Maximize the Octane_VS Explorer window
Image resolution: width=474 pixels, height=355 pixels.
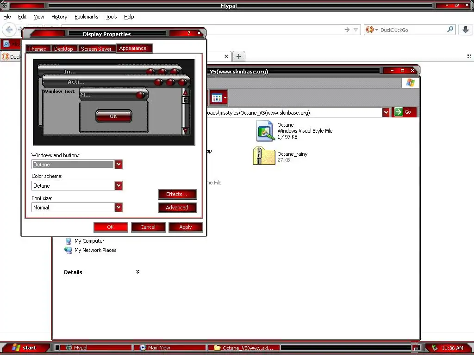click(x=402, y=70)
